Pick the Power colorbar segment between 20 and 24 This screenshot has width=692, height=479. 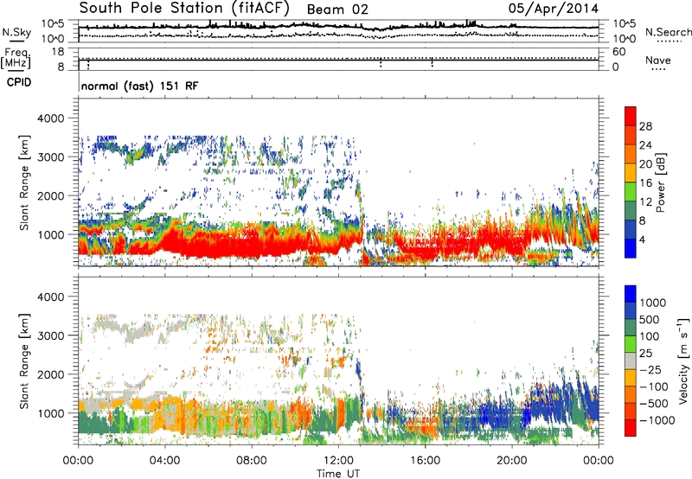(x=631, y=154)
